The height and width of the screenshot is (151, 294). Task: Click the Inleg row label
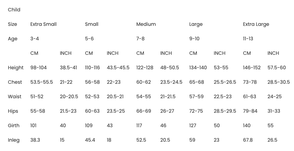[14, 140]
